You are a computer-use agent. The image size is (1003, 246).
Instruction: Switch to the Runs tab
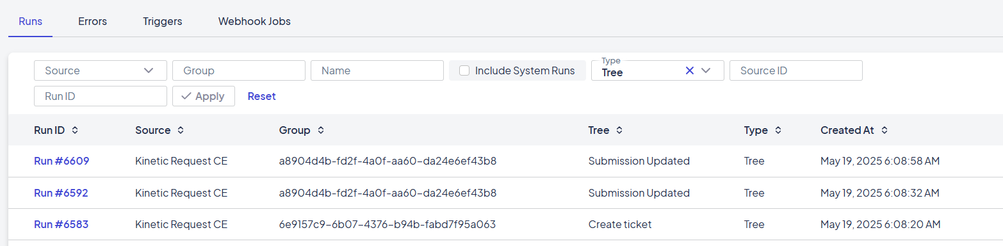pos(31,21)
